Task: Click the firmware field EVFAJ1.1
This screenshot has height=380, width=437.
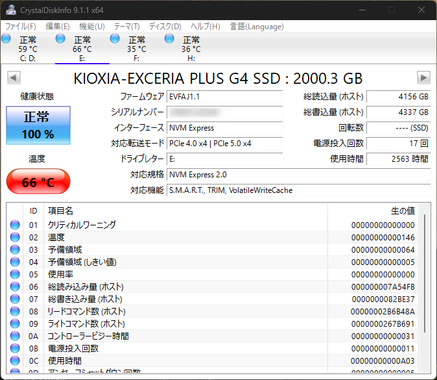Action: [224, 97]
